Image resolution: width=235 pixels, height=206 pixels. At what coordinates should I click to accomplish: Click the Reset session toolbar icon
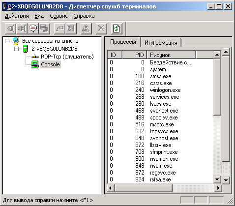pyautogui.click(x=59, y=29)
